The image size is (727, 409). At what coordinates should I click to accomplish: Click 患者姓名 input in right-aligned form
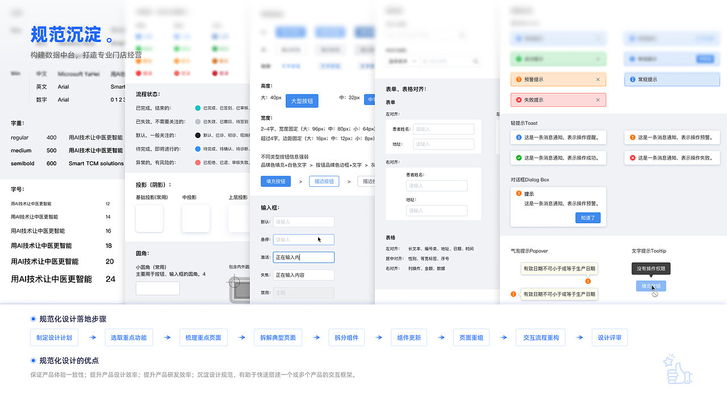click(x=437, y=186)
